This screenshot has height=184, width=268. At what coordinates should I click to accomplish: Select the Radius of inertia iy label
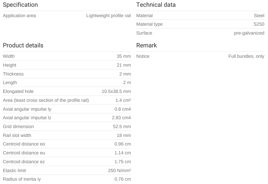click(x=22, y=179)
